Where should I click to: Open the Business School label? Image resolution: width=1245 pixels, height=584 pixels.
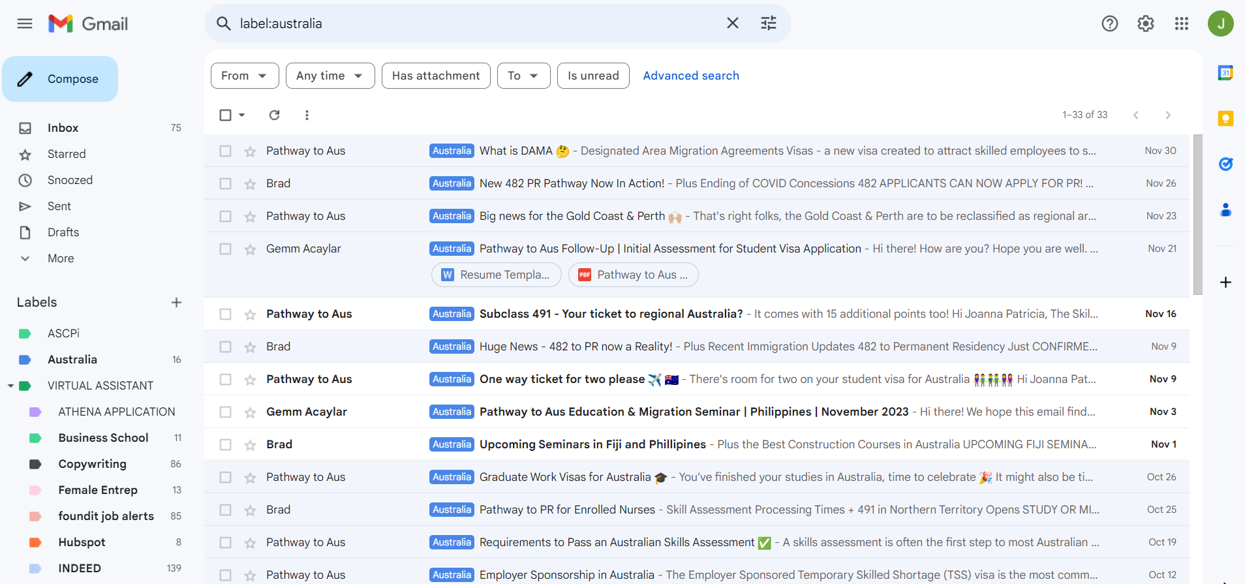pyautogui.click(x=104, y=438)
